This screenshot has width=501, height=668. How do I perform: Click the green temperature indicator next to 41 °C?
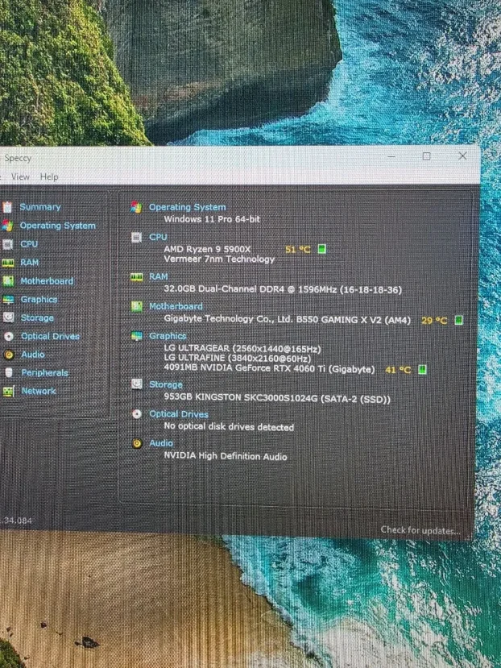(x=422, y=369)
